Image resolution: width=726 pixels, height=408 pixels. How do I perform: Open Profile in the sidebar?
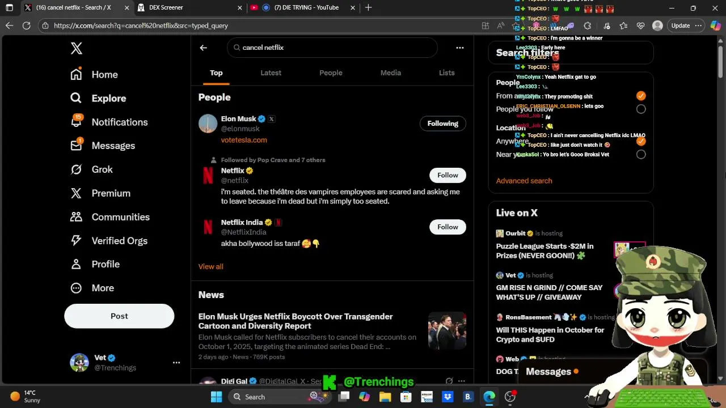(x=95, y=264)
